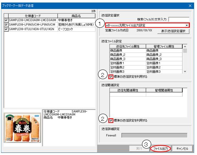Uncheck the 中華春巻き row checkbox
Screen dimensions: 197x155
click(x=6, y=20)
